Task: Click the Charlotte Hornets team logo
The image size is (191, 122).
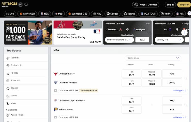Action: click(x=55, y=83)
